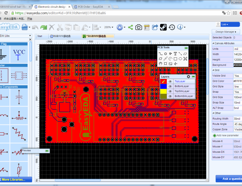The width and height of the screenshot is (242, 186).
Task: Open the file document menu dropdown
Action: [x=29, y=27]
